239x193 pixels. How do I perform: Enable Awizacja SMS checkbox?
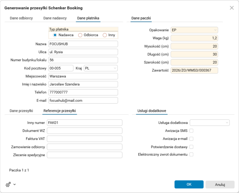(191, 131)
